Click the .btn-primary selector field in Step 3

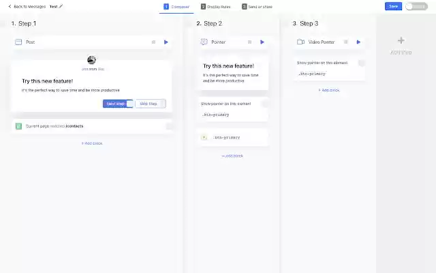[312, 74]
